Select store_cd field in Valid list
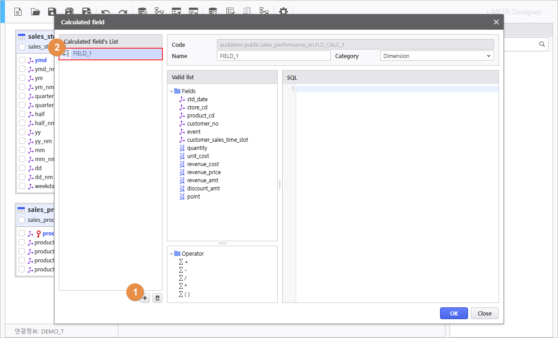Viewport: 558px width, 338px height. click(x=197, y=107)
